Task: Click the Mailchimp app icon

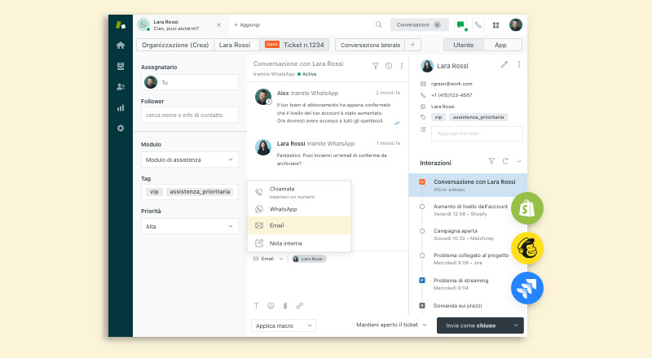Action: pos(527,248)
